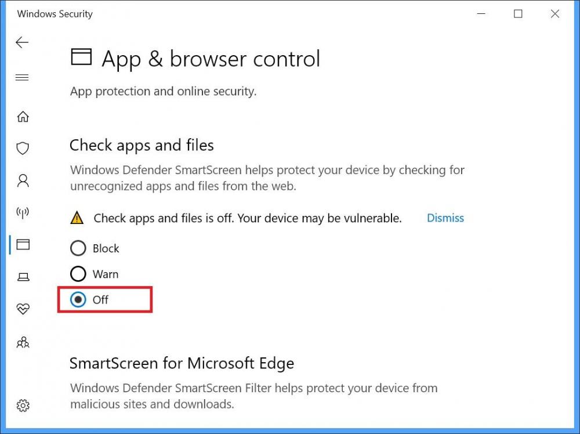580x434 pixels.
Task: Open Settings gear in the sidebar
Action: coord(23,406)
